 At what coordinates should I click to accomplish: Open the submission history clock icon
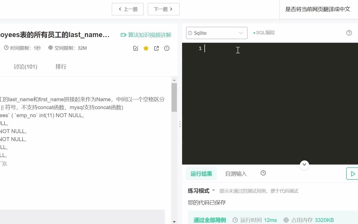(263, 173)
